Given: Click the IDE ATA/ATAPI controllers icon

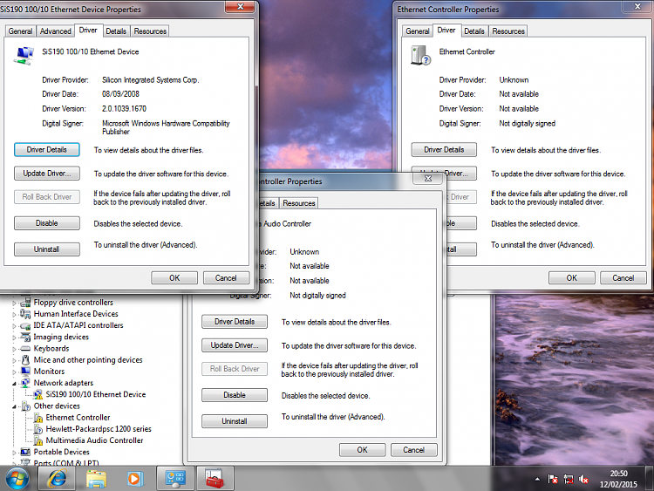Looking at the screenshot, I should point(25,325).
